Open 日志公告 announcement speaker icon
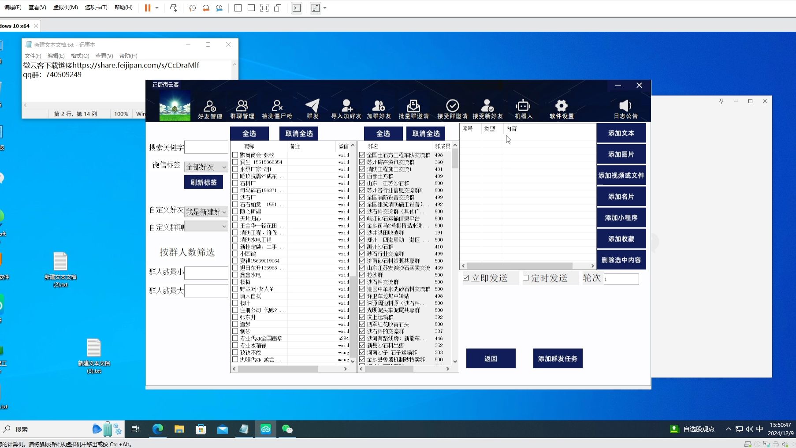Viewport: 796px width, 448px height. [x=625, y=108]
